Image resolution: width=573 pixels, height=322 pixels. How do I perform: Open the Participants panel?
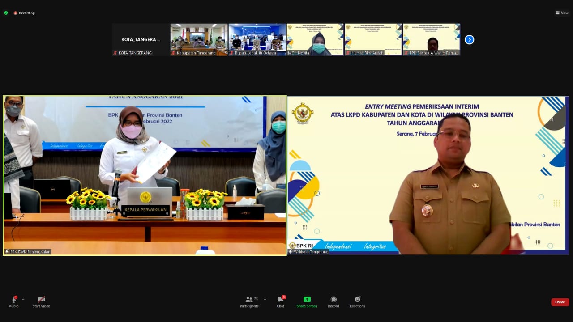(x=249, y=300)
